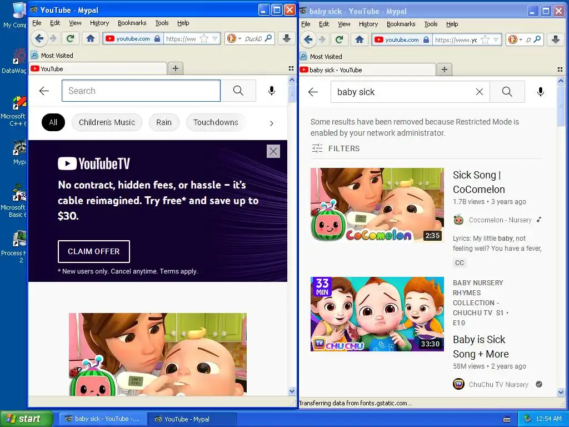Open the Windows Start menu
Viewport: 569px width, 427px height.
[26, 419]
